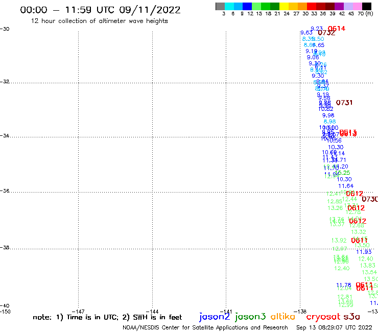Click the NOAA/NESDIS Center credit line
Image resolution: width=378 pixels, height=332 pixels.
(x=205, y=327)
